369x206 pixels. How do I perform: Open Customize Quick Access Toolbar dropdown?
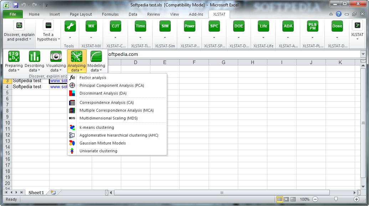(46, 5)
